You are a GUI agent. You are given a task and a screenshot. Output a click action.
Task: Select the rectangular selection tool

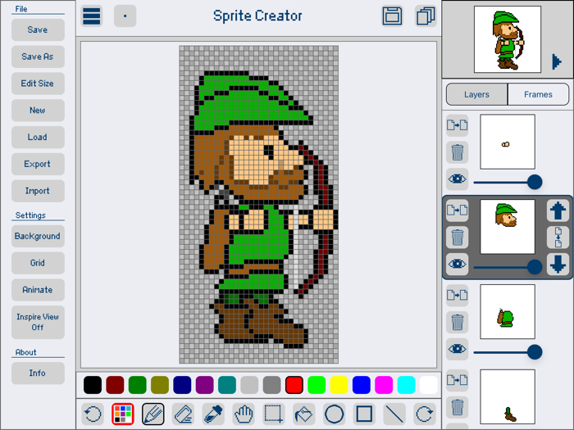click(274, 414)
